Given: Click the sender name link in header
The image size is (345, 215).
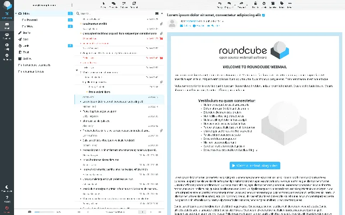Looking at the screenshot, I should 192,21.
